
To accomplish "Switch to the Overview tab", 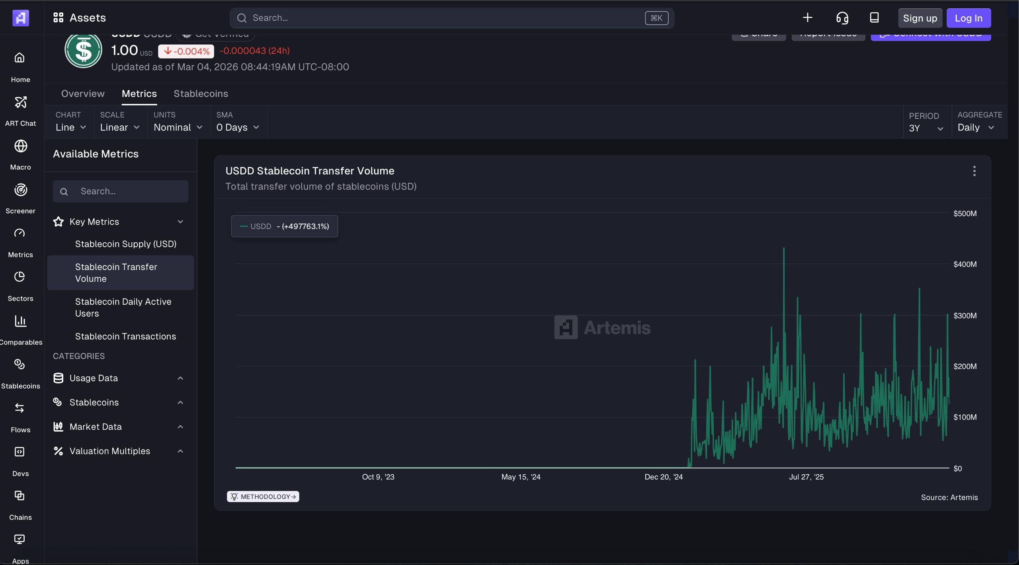I will [x=83, y=94].
